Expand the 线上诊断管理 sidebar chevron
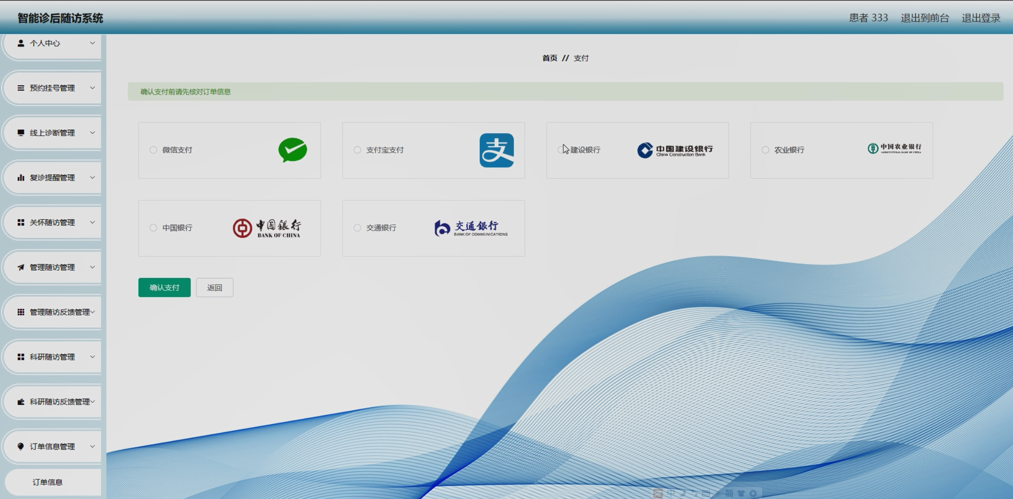Screen dimensions: 1013x499 pyautogui.click(x=92, y=133)
